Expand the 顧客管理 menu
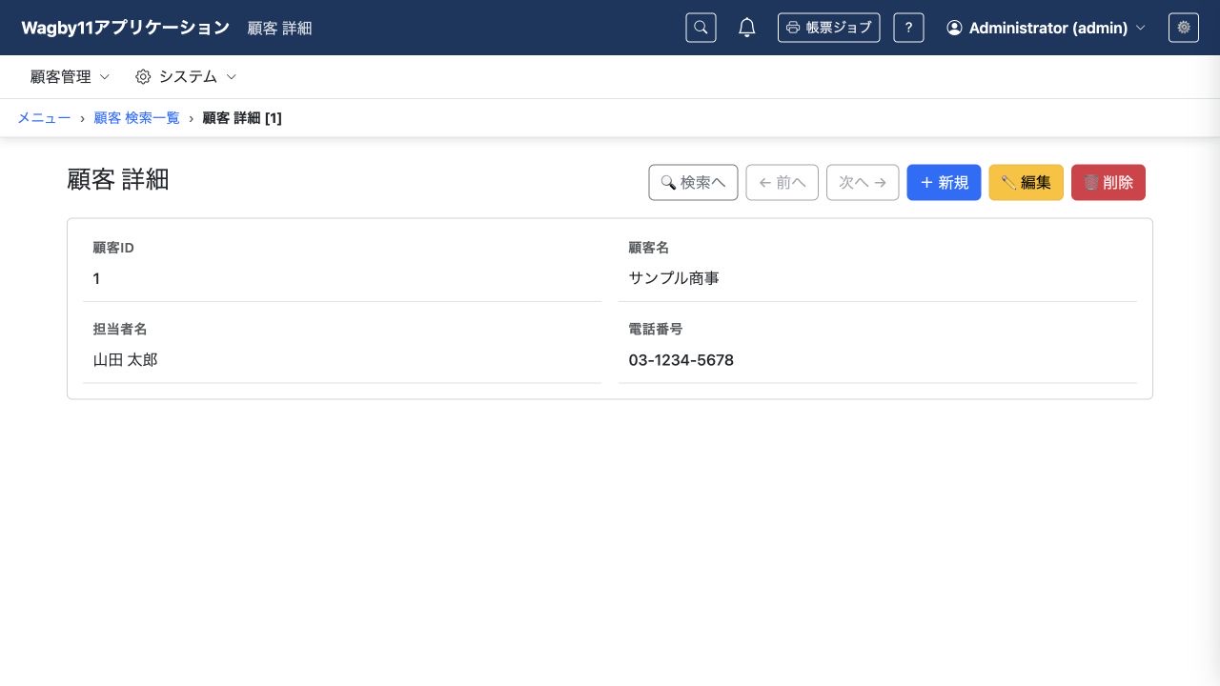The image size is (1220, 686). (70, 76)
